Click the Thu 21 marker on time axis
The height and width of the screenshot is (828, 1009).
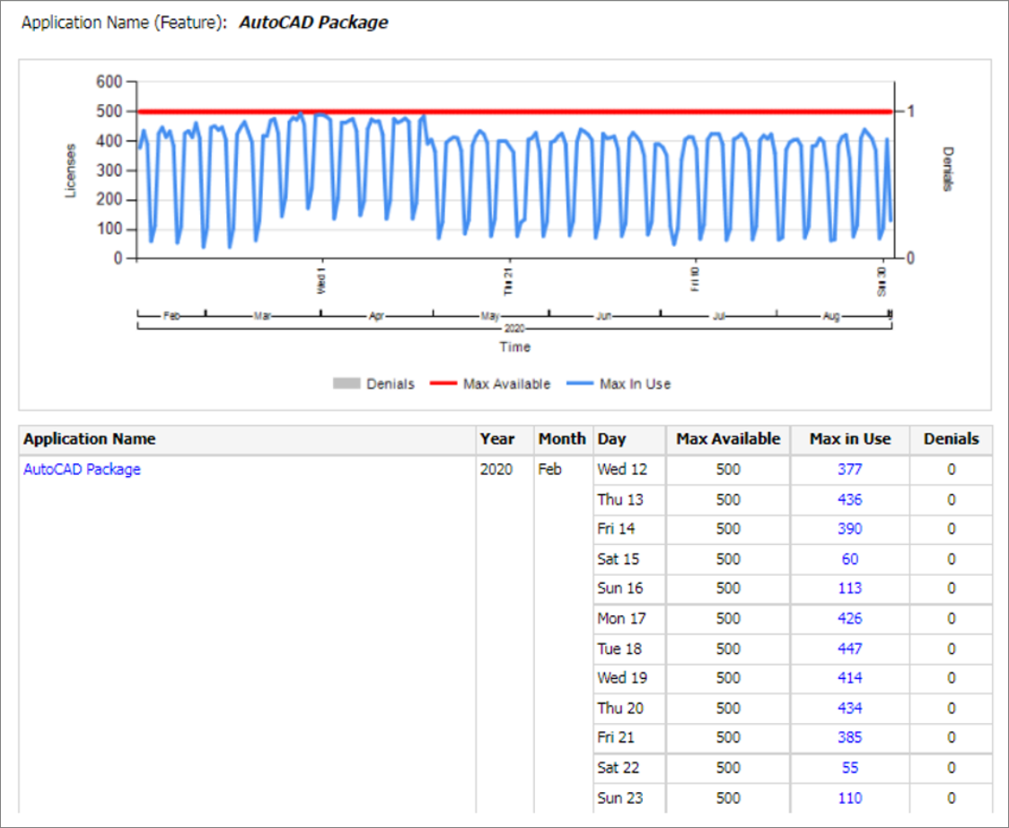(509, 280)
